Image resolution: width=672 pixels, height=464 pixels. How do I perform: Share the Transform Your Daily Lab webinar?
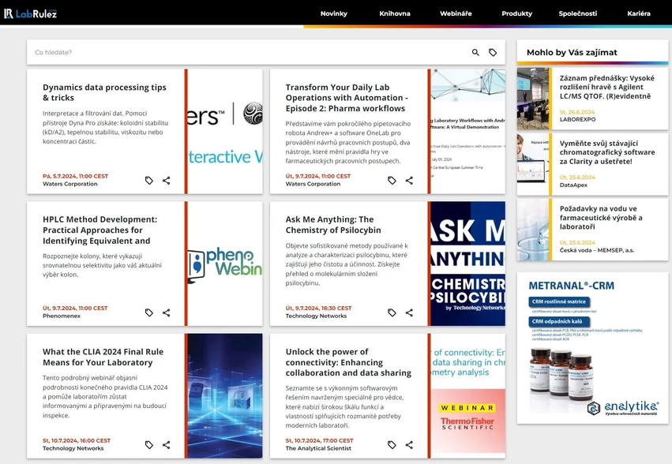click(409, 181)
